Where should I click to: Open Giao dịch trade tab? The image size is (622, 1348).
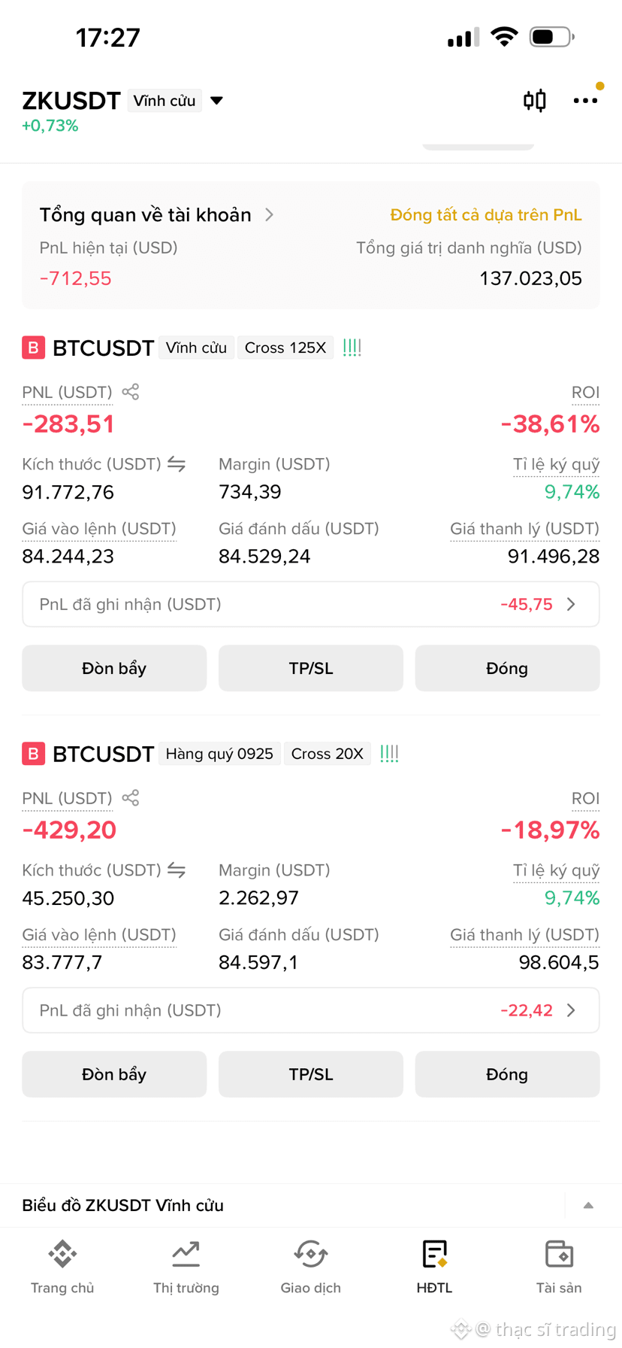310,1268
